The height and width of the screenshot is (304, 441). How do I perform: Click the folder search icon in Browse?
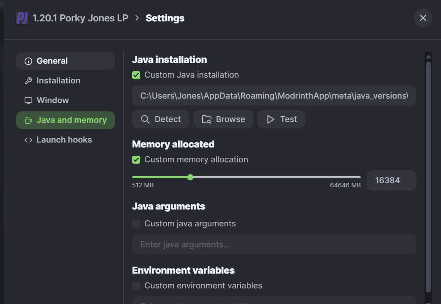(x=207, y=119)
